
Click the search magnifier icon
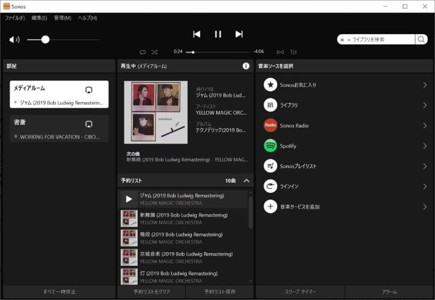421,39
